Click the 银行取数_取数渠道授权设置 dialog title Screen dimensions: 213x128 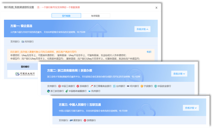pos(19,7)
